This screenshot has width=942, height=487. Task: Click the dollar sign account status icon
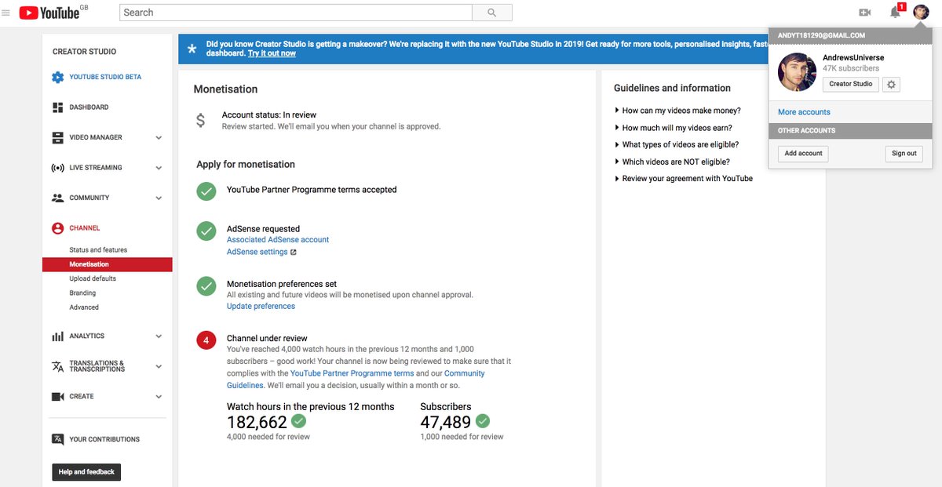tap(201, 121)
